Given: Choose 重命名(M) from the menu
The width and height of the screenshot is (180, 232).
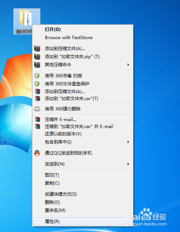Looking at the screenshot, I should (83, 211).
